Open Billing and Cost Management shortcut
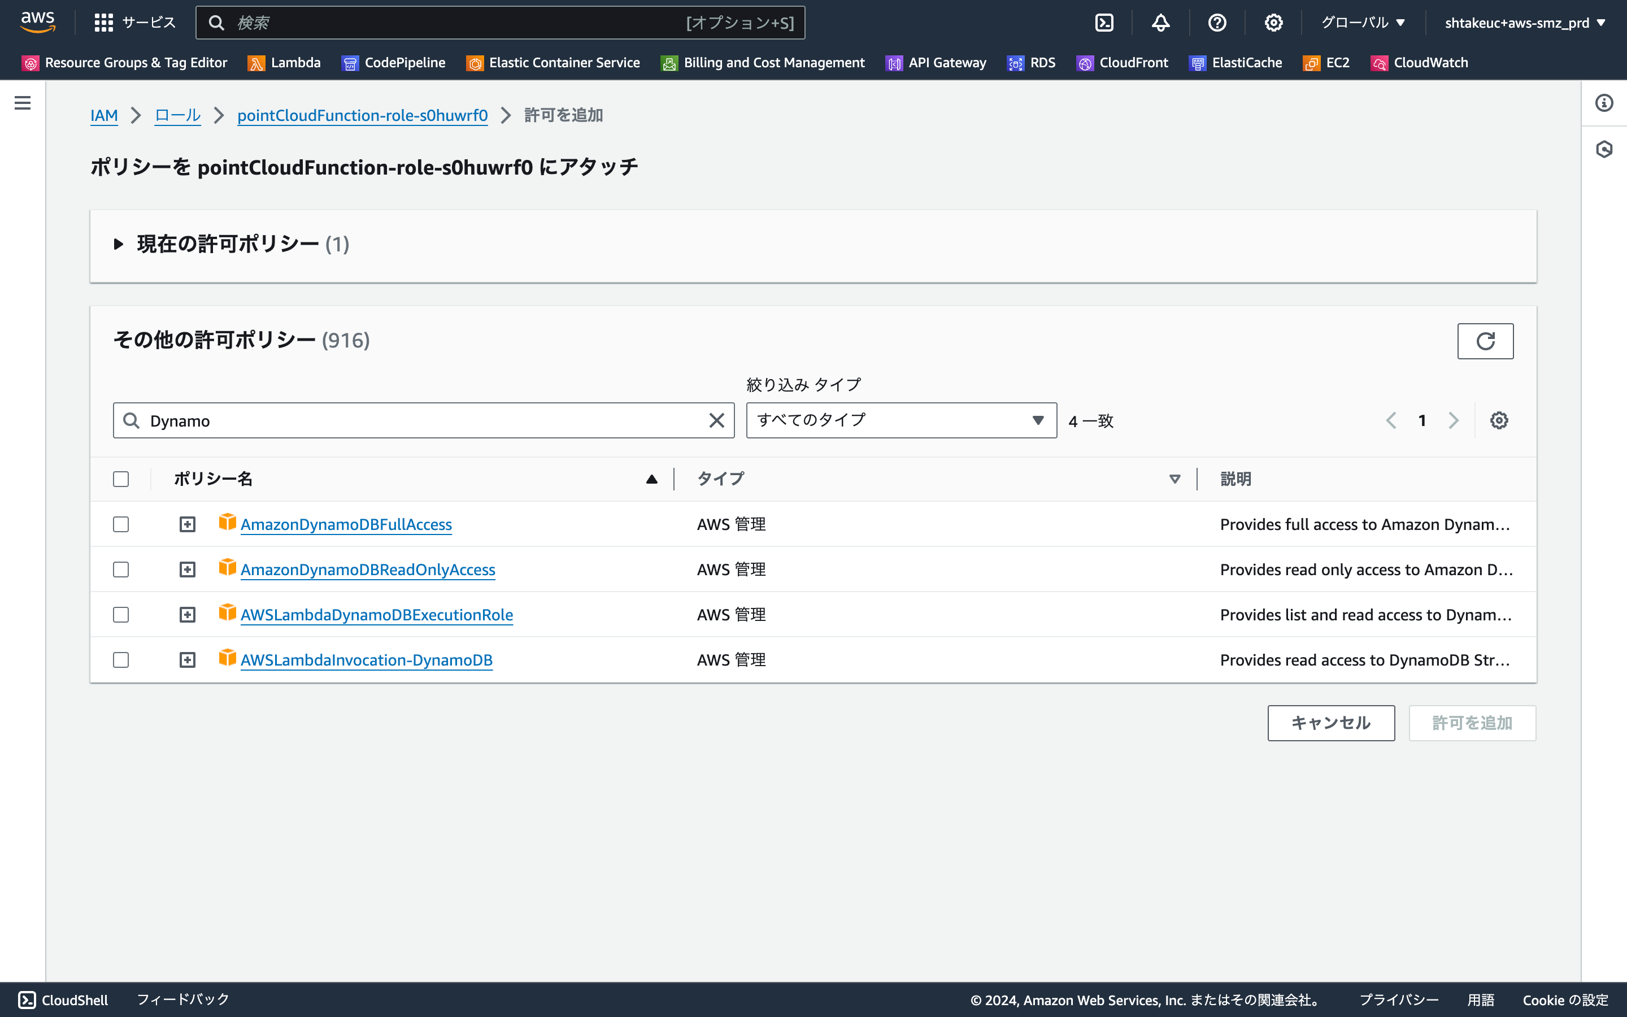Image resolution: width=1627 pixels, height=1017 pixels. click(763, 63)
